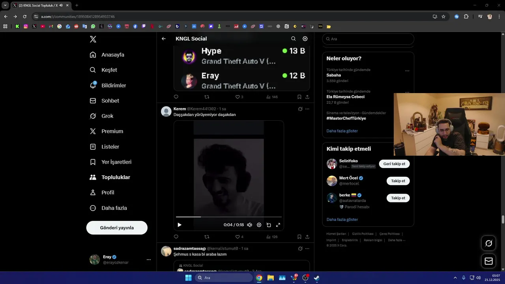Open account menu dots next to Eray
The image size is (505, 284).
point(149,260)
